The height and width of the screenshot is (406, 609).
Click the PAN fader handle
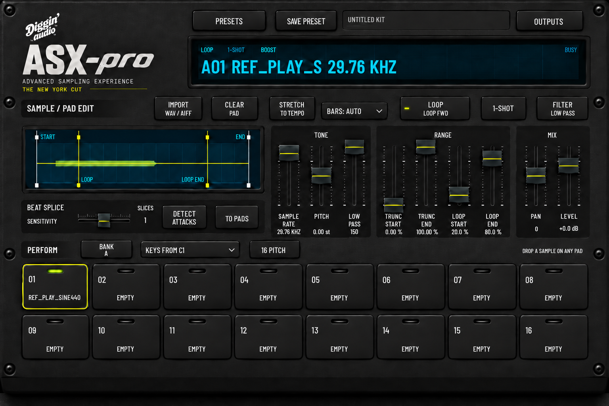click(x=536, y=176)
